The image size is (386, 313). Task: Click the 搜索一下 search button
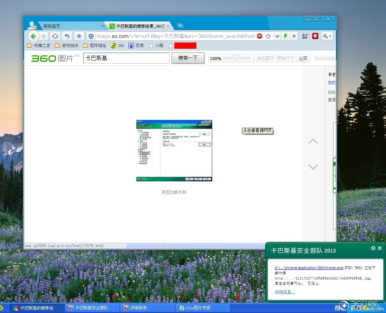(188, 58)
